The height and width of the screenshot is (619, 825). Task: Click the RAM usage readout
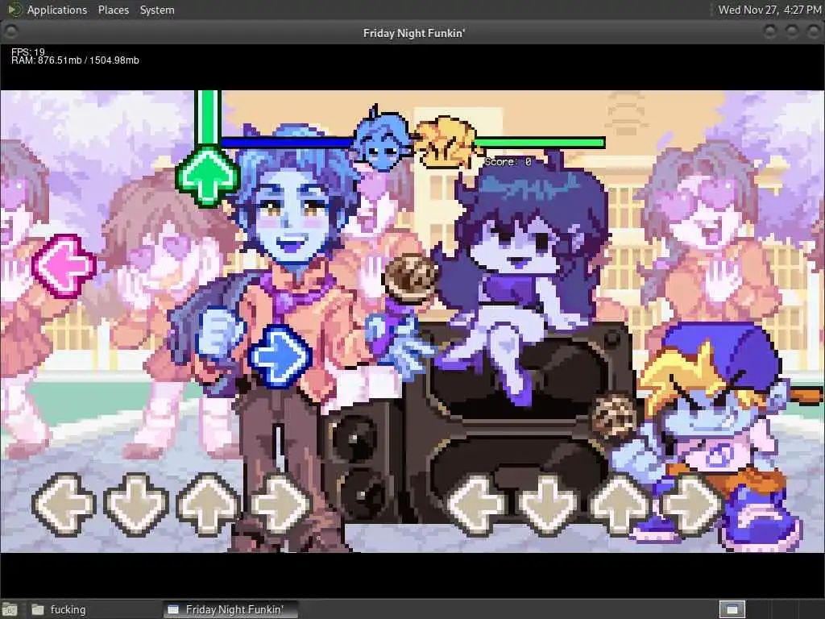(75, 60)
